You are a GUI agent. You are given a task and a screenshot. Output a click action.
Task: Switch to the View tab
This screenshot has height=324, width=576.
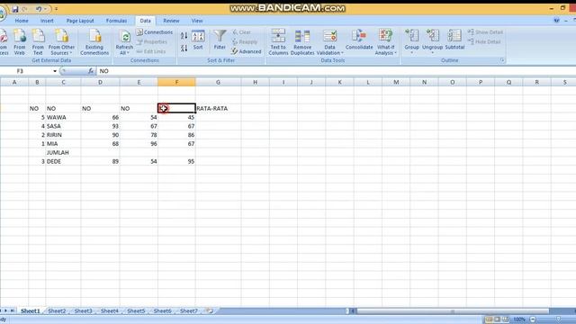point(197,21)
